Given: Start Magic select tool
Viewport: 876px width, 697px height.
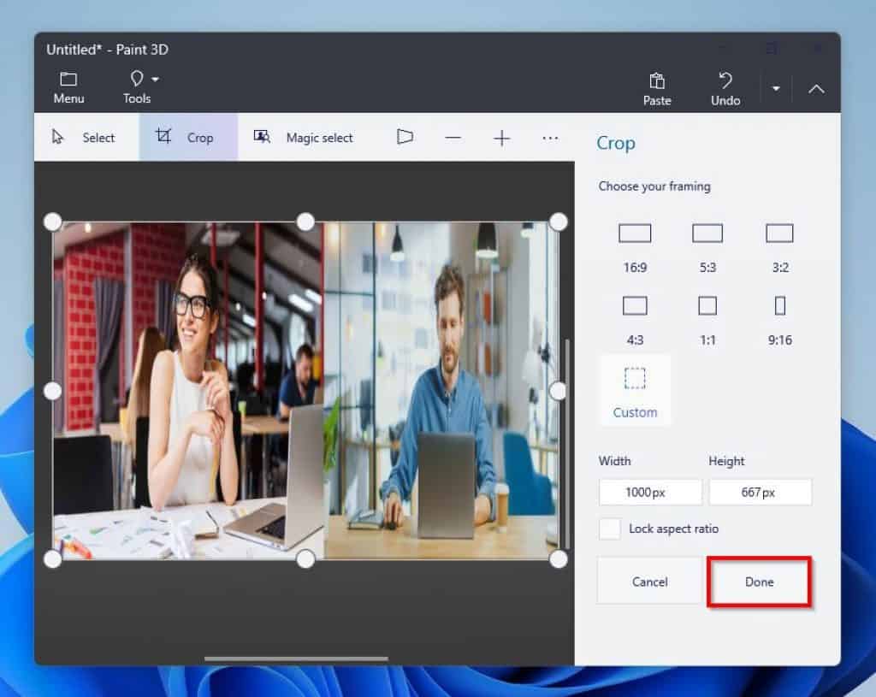Looking at the screenshot, I should [x=304, y=138].
